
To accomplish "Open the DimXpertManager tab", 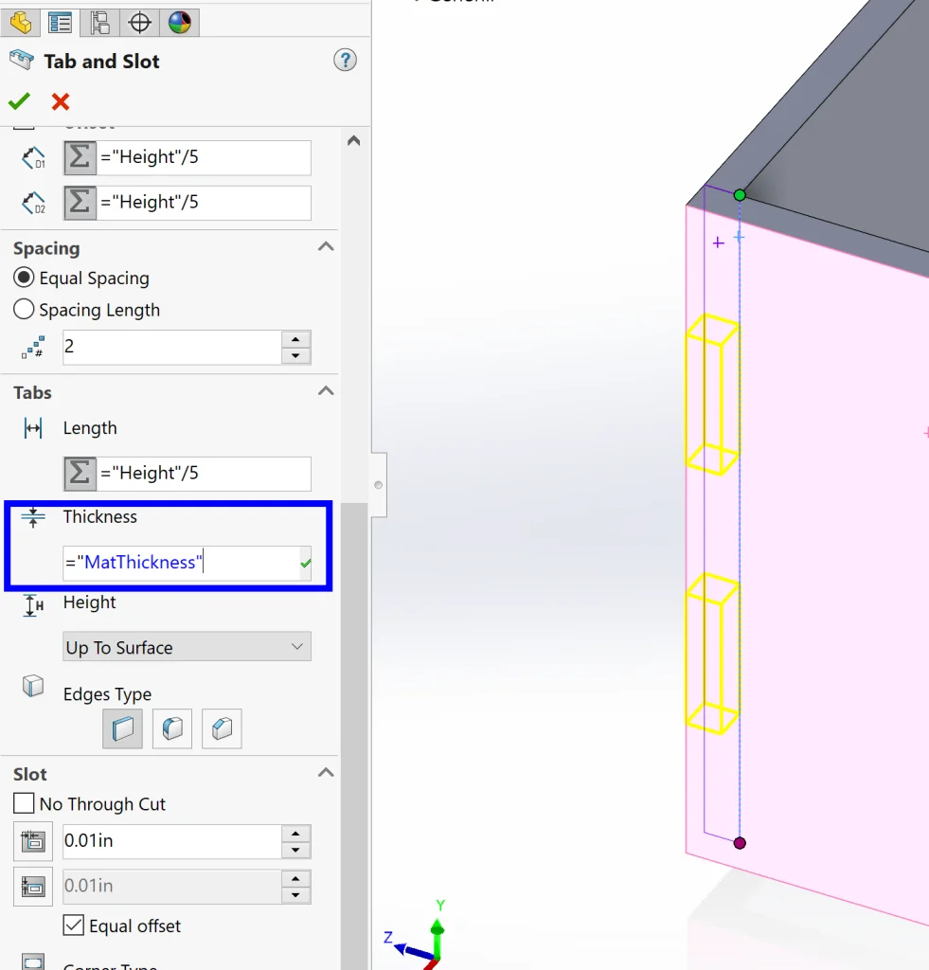I will [140, 23].
